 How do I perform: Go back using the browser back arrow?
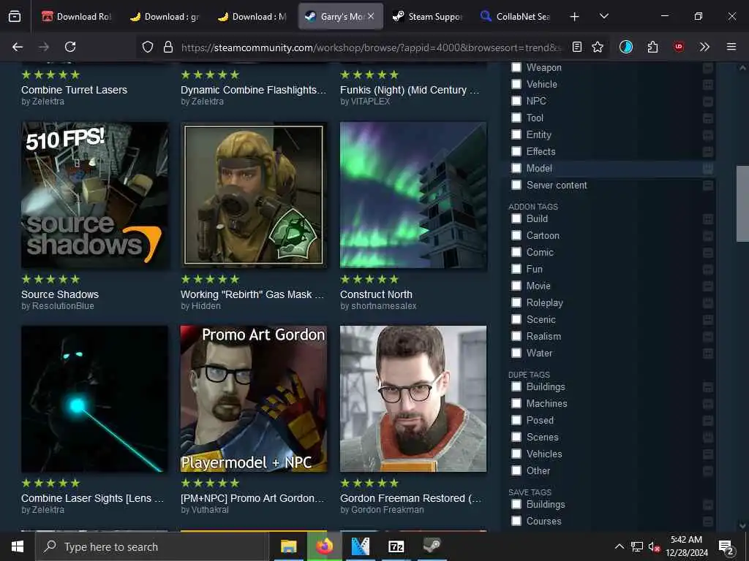click(x=18, y=47)
